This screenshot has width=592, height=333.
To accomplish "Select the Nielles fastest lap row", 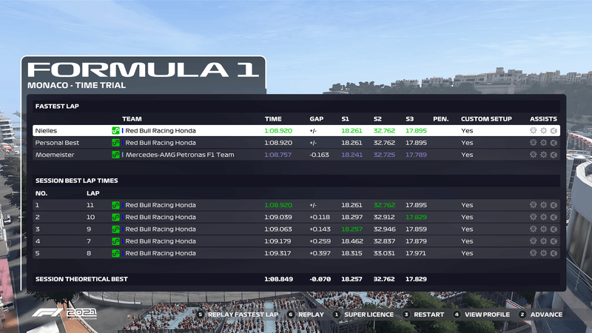I will [x=296, y=131].
